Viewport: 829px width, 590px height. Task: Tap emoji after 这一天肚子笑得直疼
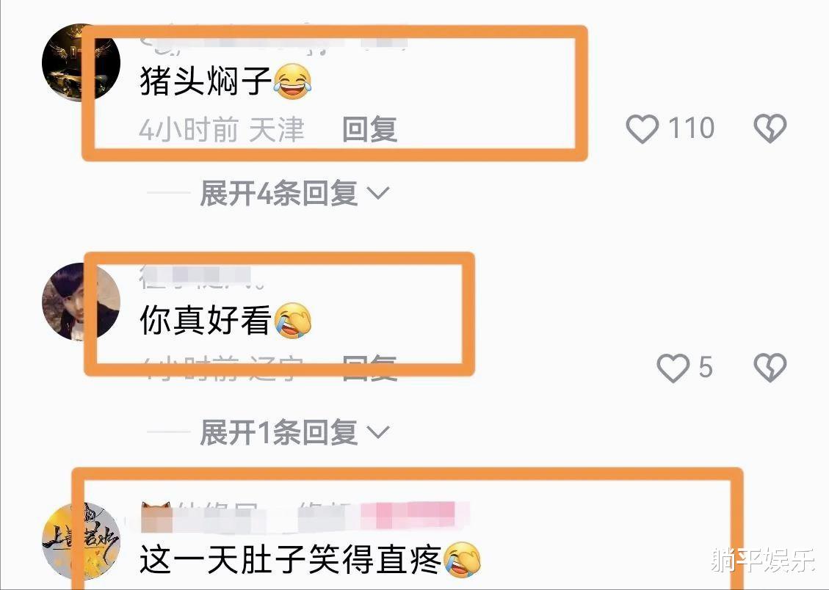[462, 559]
